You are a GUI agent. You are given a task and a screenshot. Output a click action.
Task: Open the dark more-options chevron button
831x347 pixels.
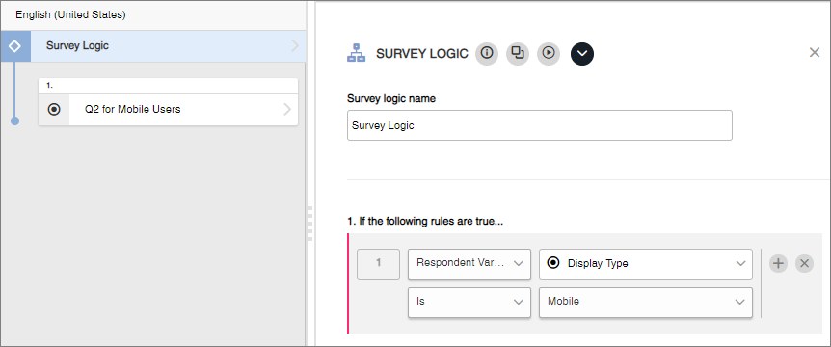coord(582,54)
